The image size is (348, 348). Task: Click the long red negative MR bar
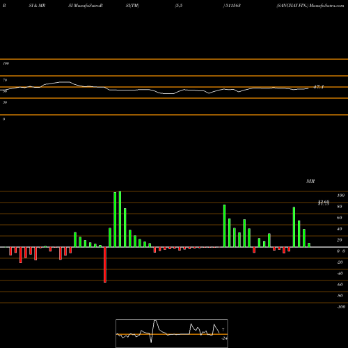pyautogui.click(x=105, y=264)
